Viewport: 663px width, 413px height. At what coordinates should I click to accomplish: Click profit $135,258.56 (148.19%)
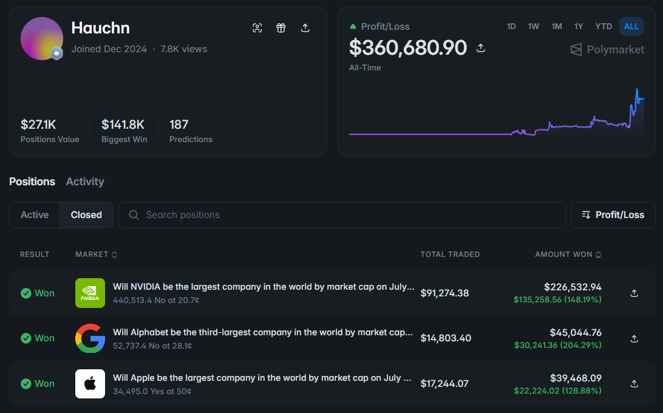[x=557, y=299]
